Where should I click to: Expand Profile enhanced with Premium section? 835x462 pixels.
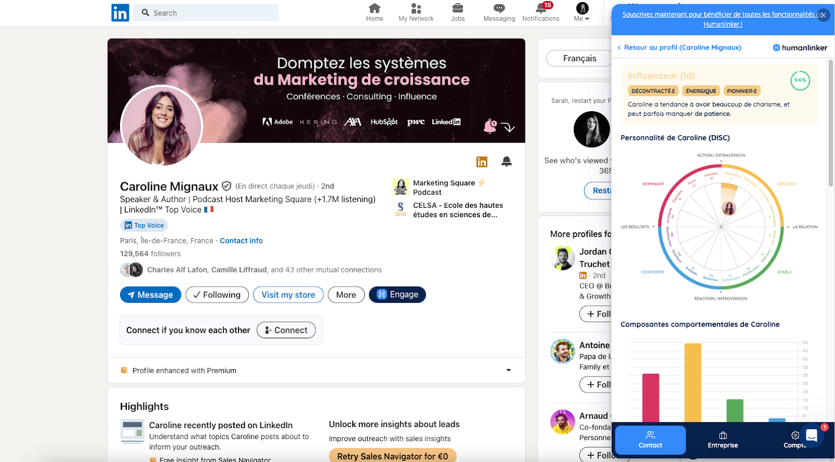tap(508, 370)
